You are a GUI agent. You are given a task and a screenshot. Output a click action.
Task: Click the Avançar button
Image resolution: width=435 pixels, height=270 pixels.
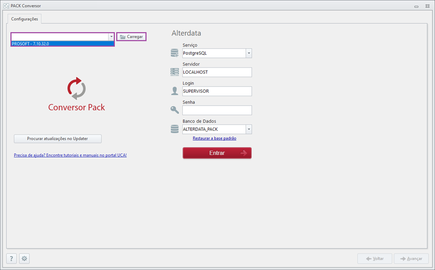411,259
